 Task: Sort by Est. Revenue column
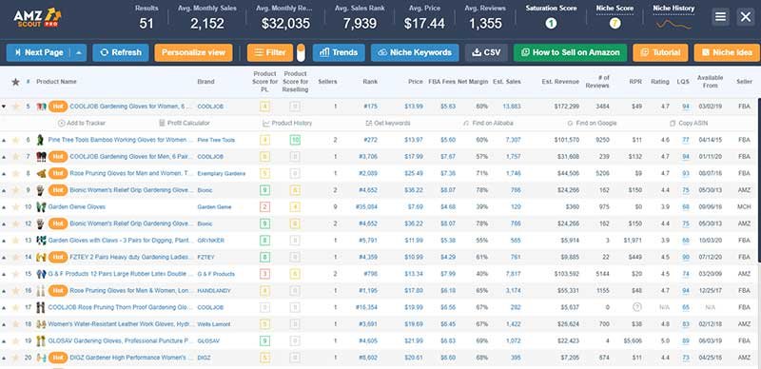560,82
